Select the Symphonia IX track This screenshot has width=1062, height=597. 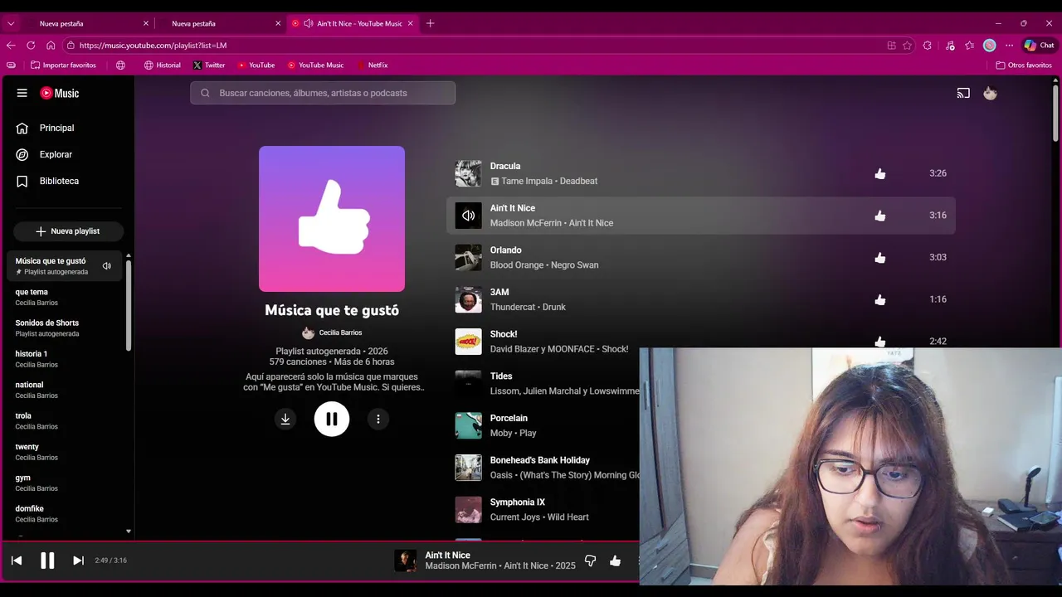point(518,502)
